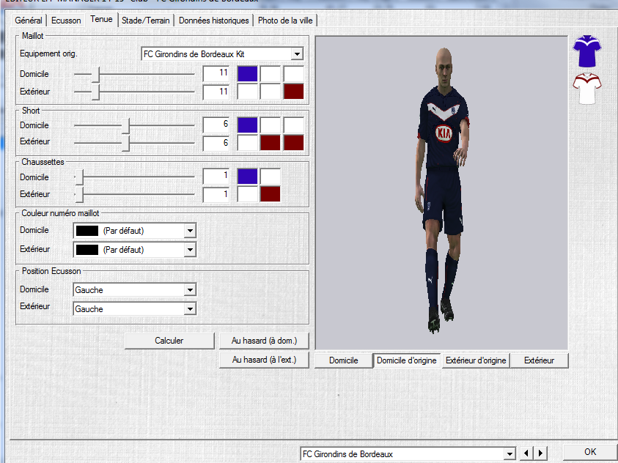Select the blue home kit jersey icon

click(x=587, y=51)
